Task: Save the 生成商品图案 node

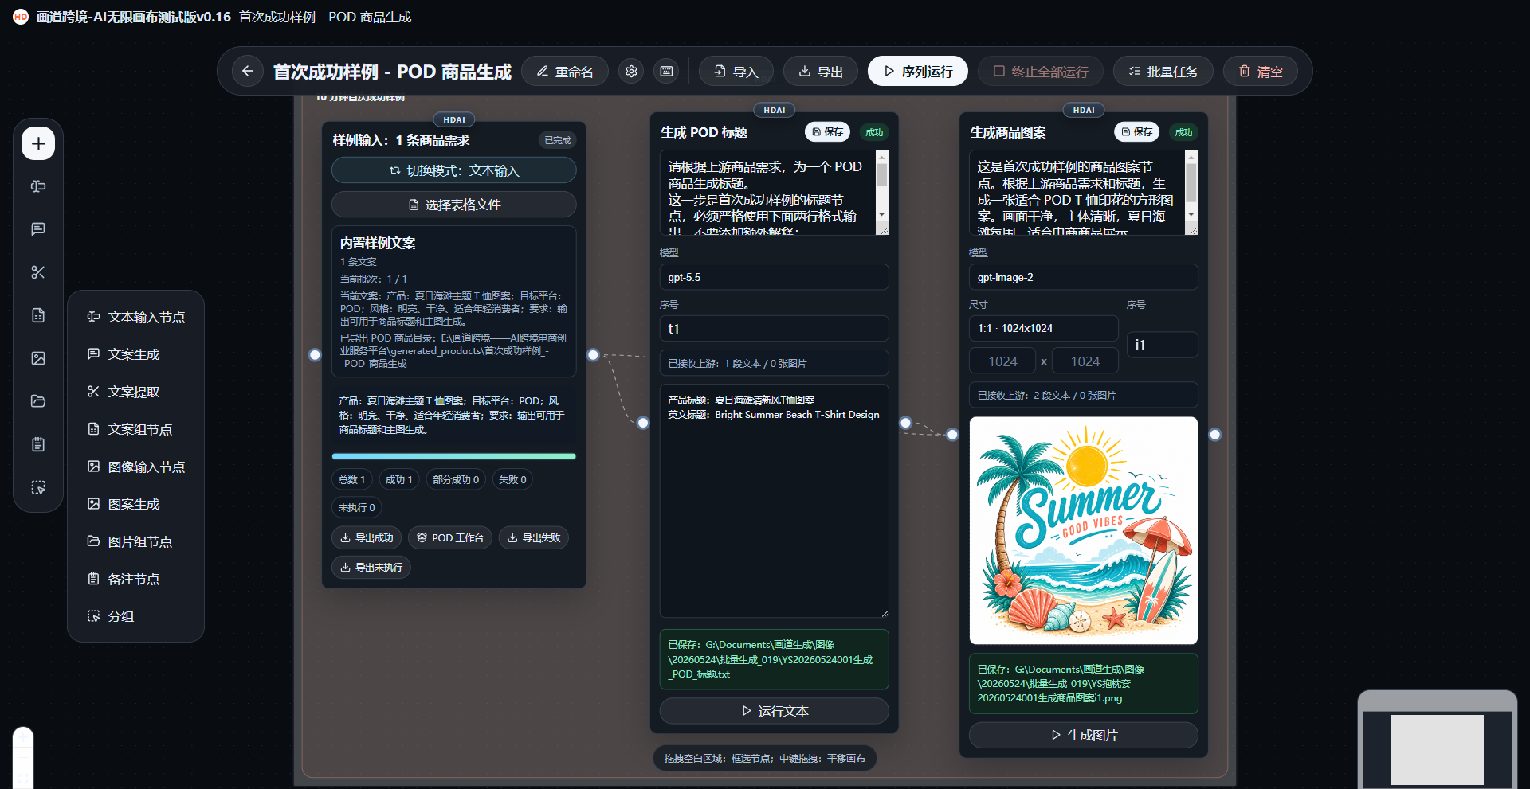Action: click(1136, 132)
